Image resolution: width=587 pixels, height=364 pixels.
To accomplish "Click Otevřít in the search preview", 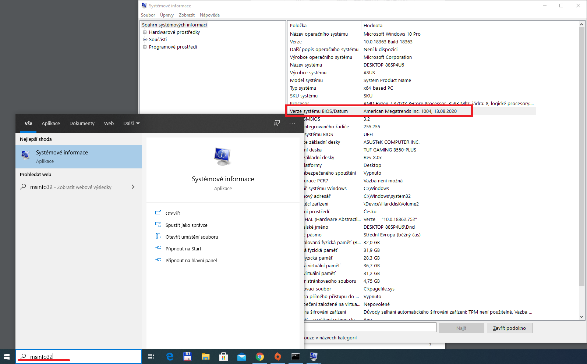I will tap(173, 213).
